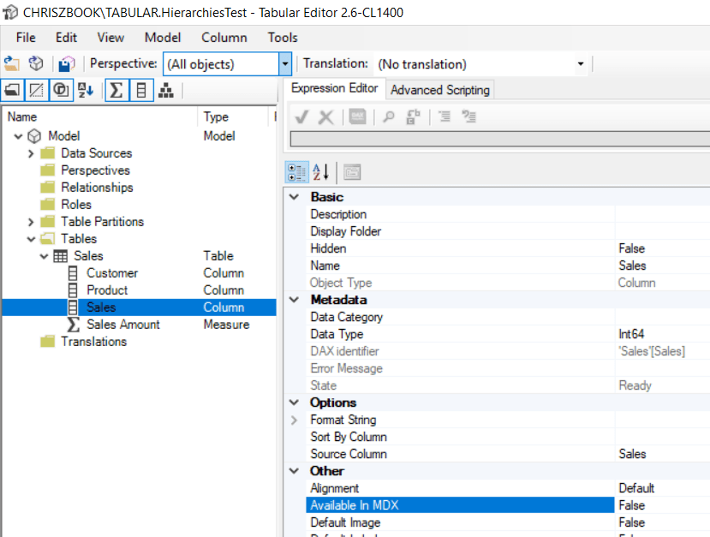This screenshot has height=537, width=710.
Task: Toggle all object types button
Action: [x=61, y=90]
